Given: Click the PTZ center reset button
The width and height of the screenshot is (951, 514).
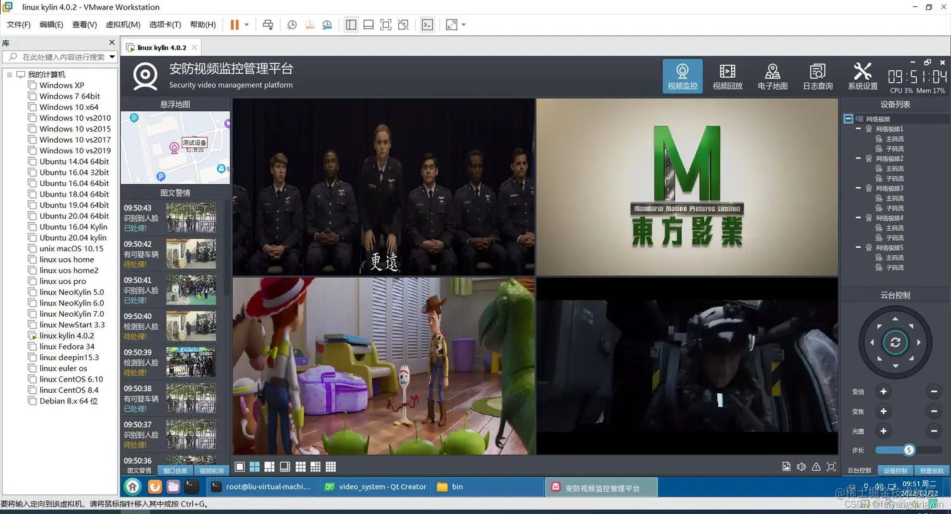Looking at the screenshot, I should click(895, 342).
